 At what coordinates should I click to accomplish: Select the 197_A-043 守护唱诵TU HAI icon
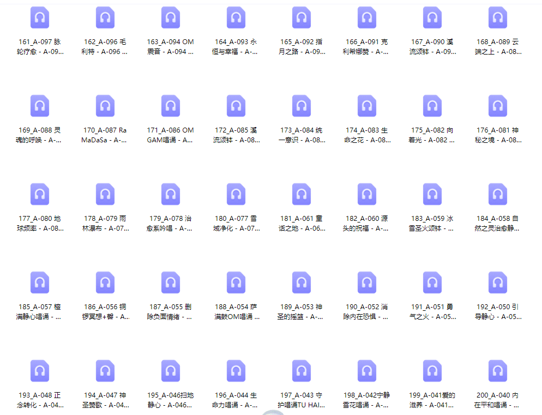tap(302, 371)
